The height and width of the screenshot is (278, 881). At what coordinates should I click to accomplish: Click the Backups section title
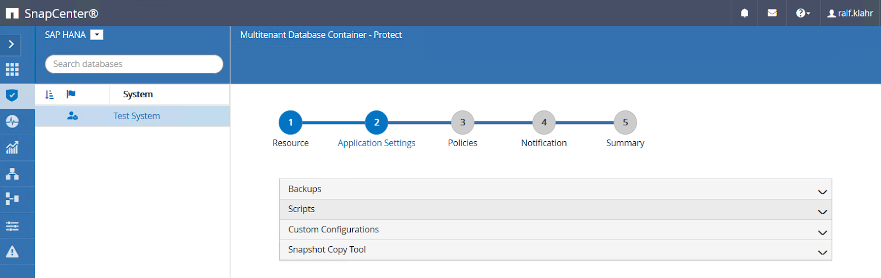305,189
